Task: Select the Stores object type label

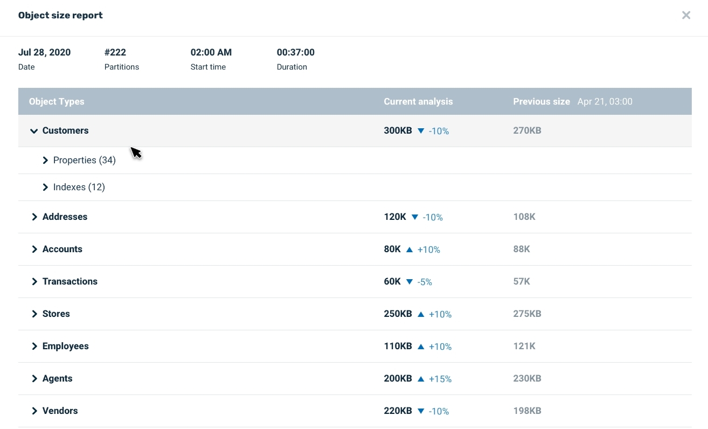Action: [56, 314]
